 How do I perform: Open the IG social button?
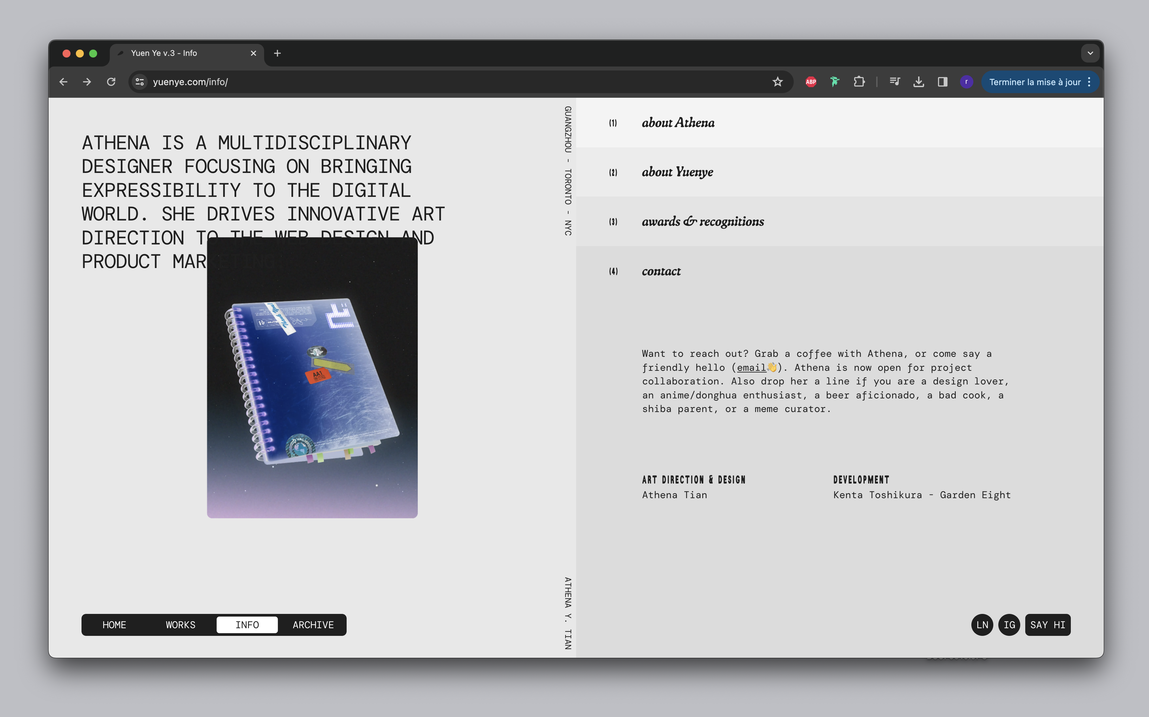[x=1009, y=625]
